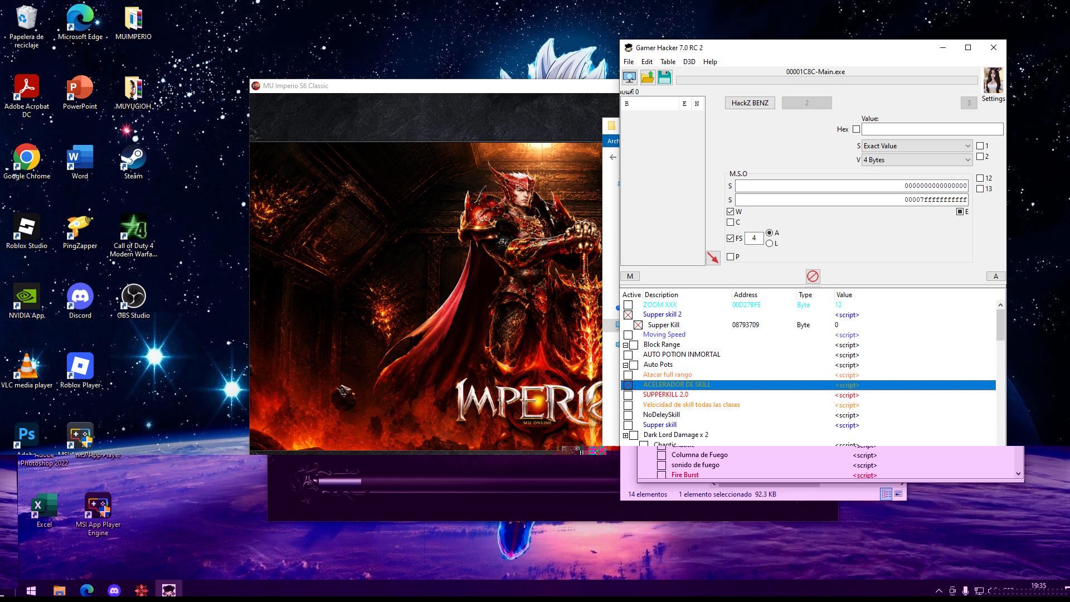Toggle the Hex checkbox
1070x602 pixels.
click(x=856, y=129)
